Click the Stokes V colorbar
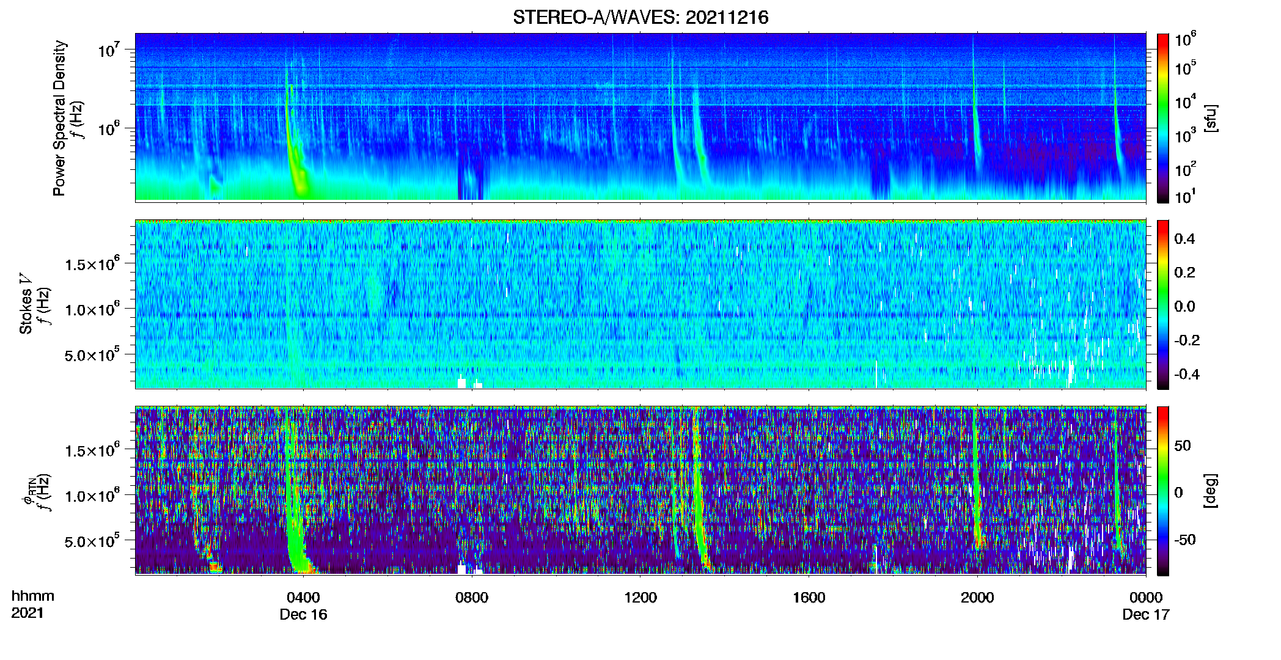The width and height of the screenshot is (1281, 660). (1163, 304)
